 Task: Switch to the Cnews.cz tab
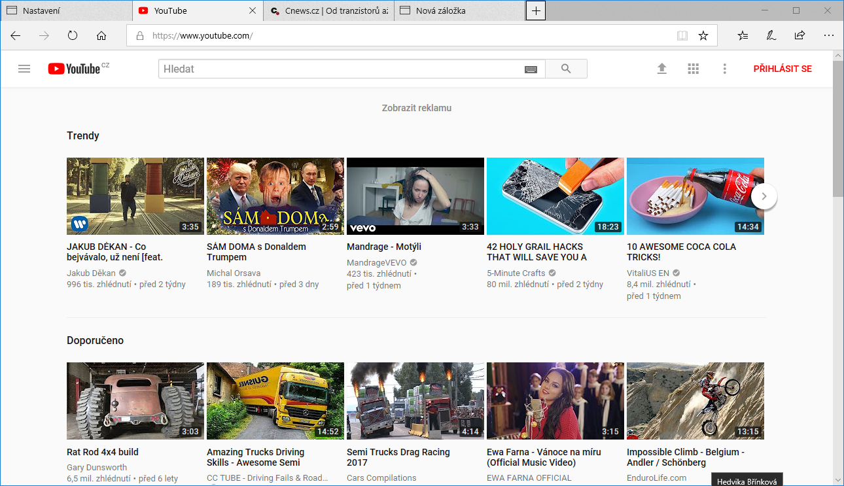[x=329, y=10]
